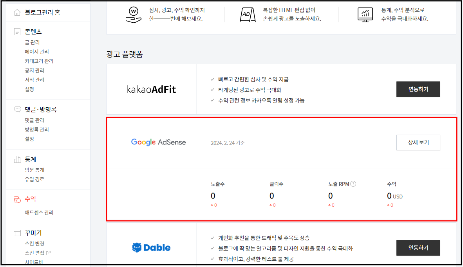Open 방명록 관리 in sidebar
This screenshot has height=267, width=463.
[36, 130]
